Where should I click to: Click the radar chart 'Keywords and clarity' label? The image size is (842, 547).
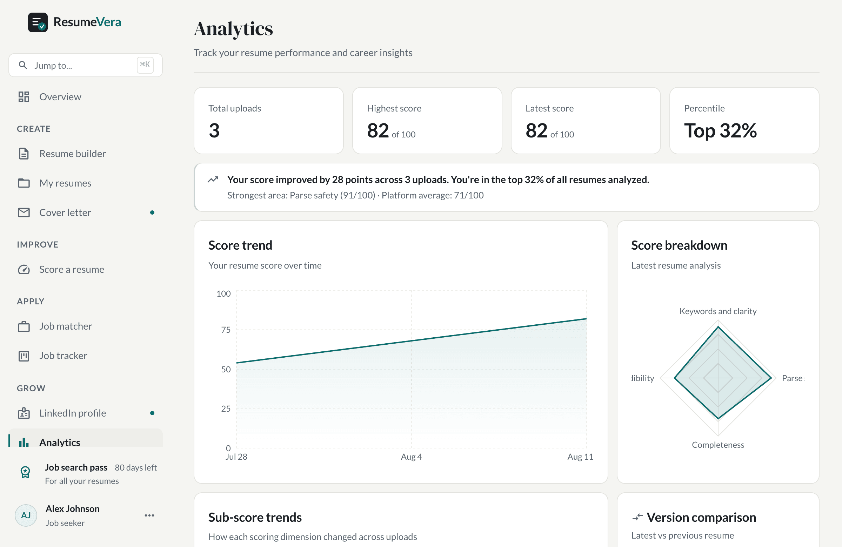tap(718, 311)
